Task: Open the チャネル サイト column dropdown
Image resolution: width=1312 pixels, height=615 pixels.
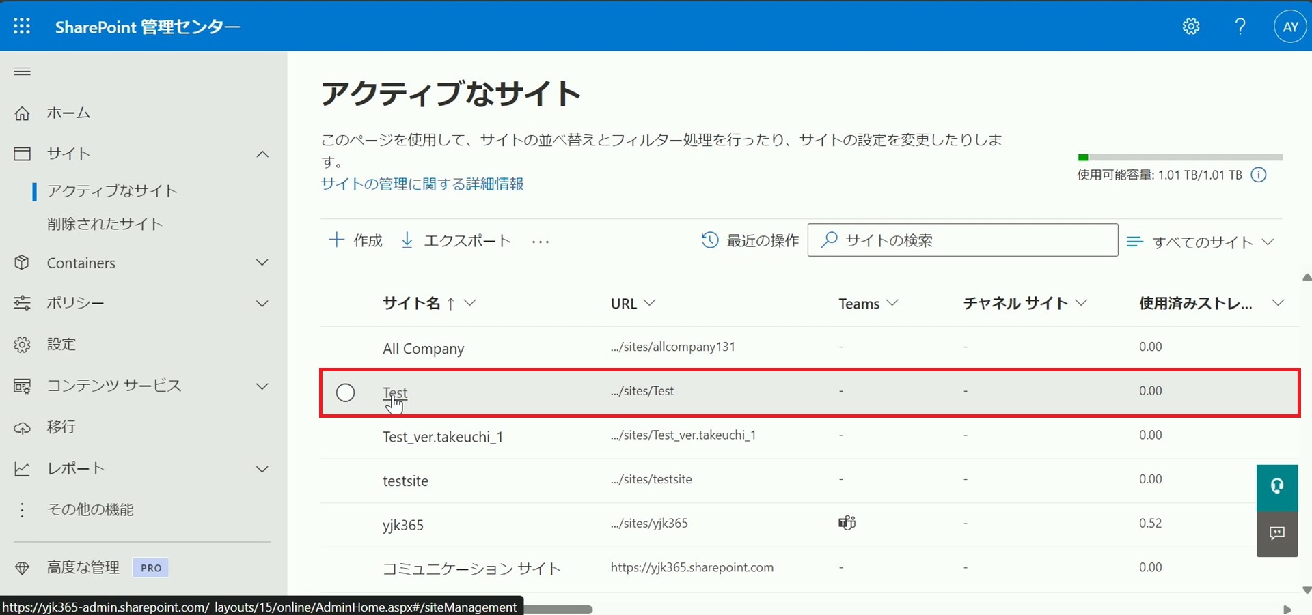Action: (x=1081, y=303)
